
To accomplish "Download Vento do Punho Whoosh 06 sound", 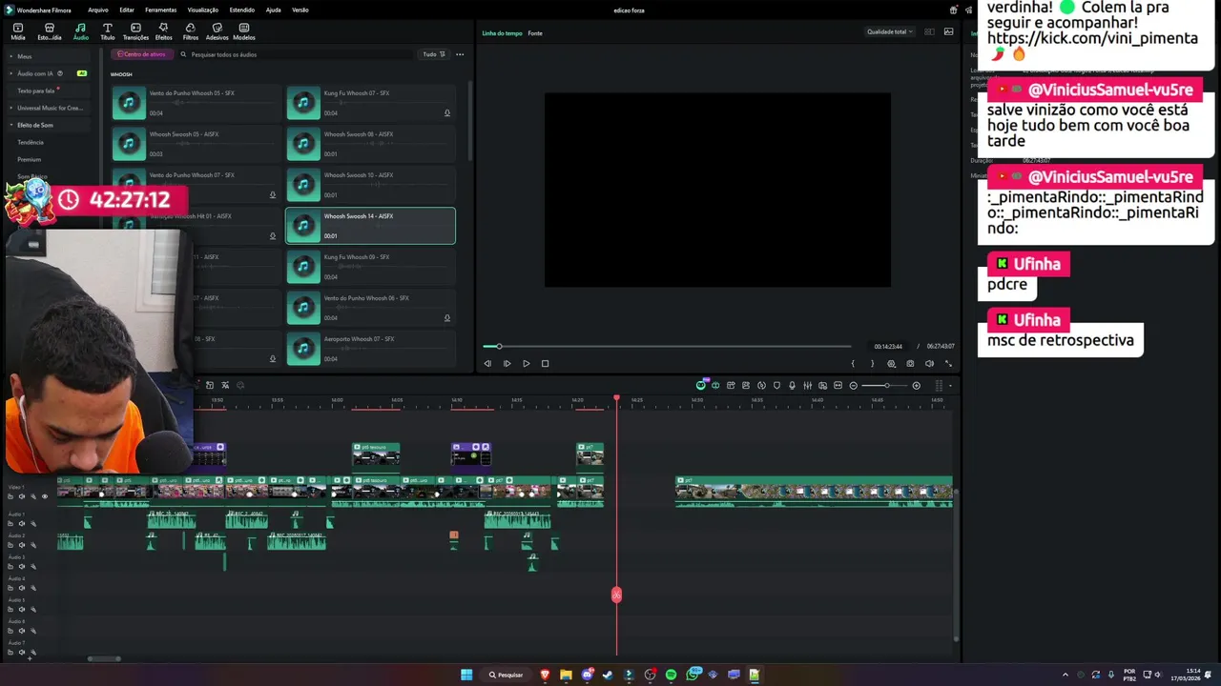I will click(446, 318).
